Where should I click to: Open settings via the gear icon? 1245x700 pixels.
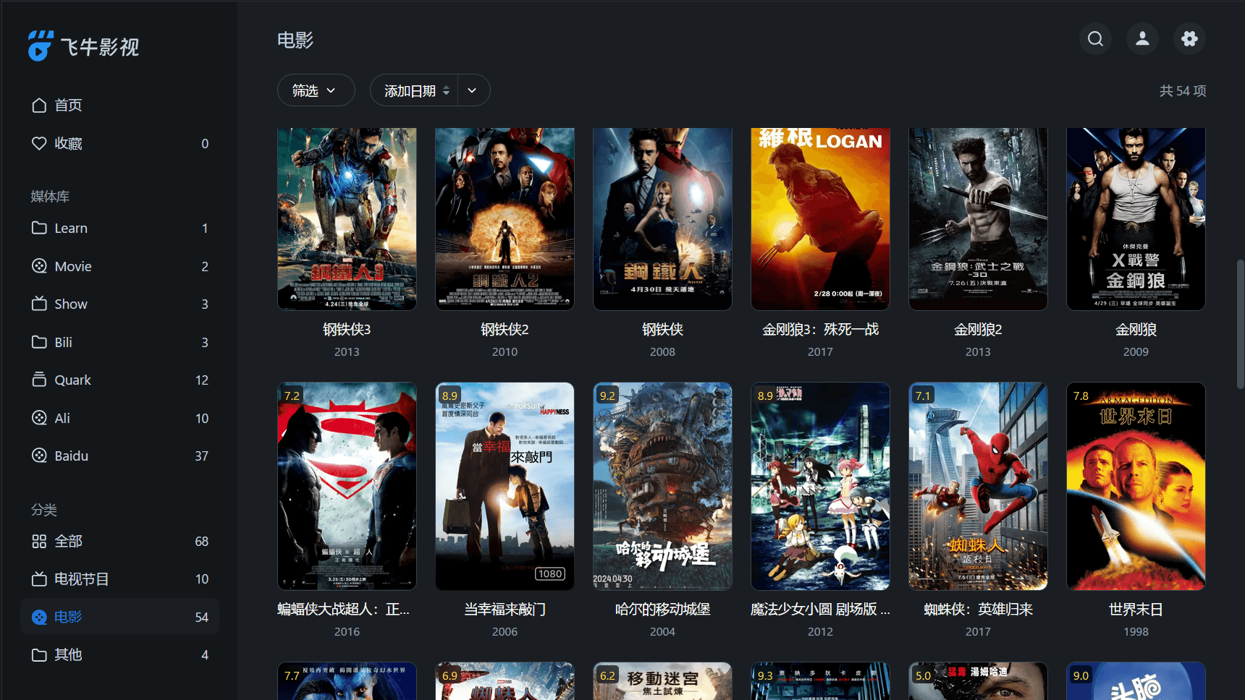click(1189, 39)
